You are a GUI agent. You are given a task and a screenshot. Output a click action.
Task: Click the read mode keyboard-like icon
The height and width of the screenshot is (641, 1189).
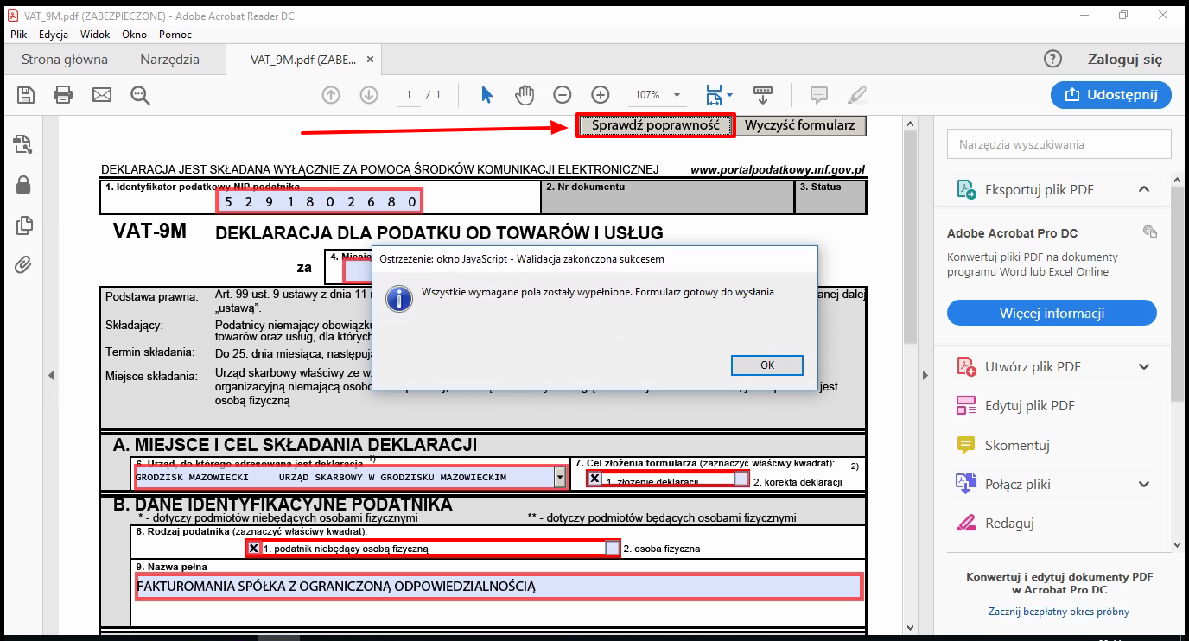(x=763, y=94)
